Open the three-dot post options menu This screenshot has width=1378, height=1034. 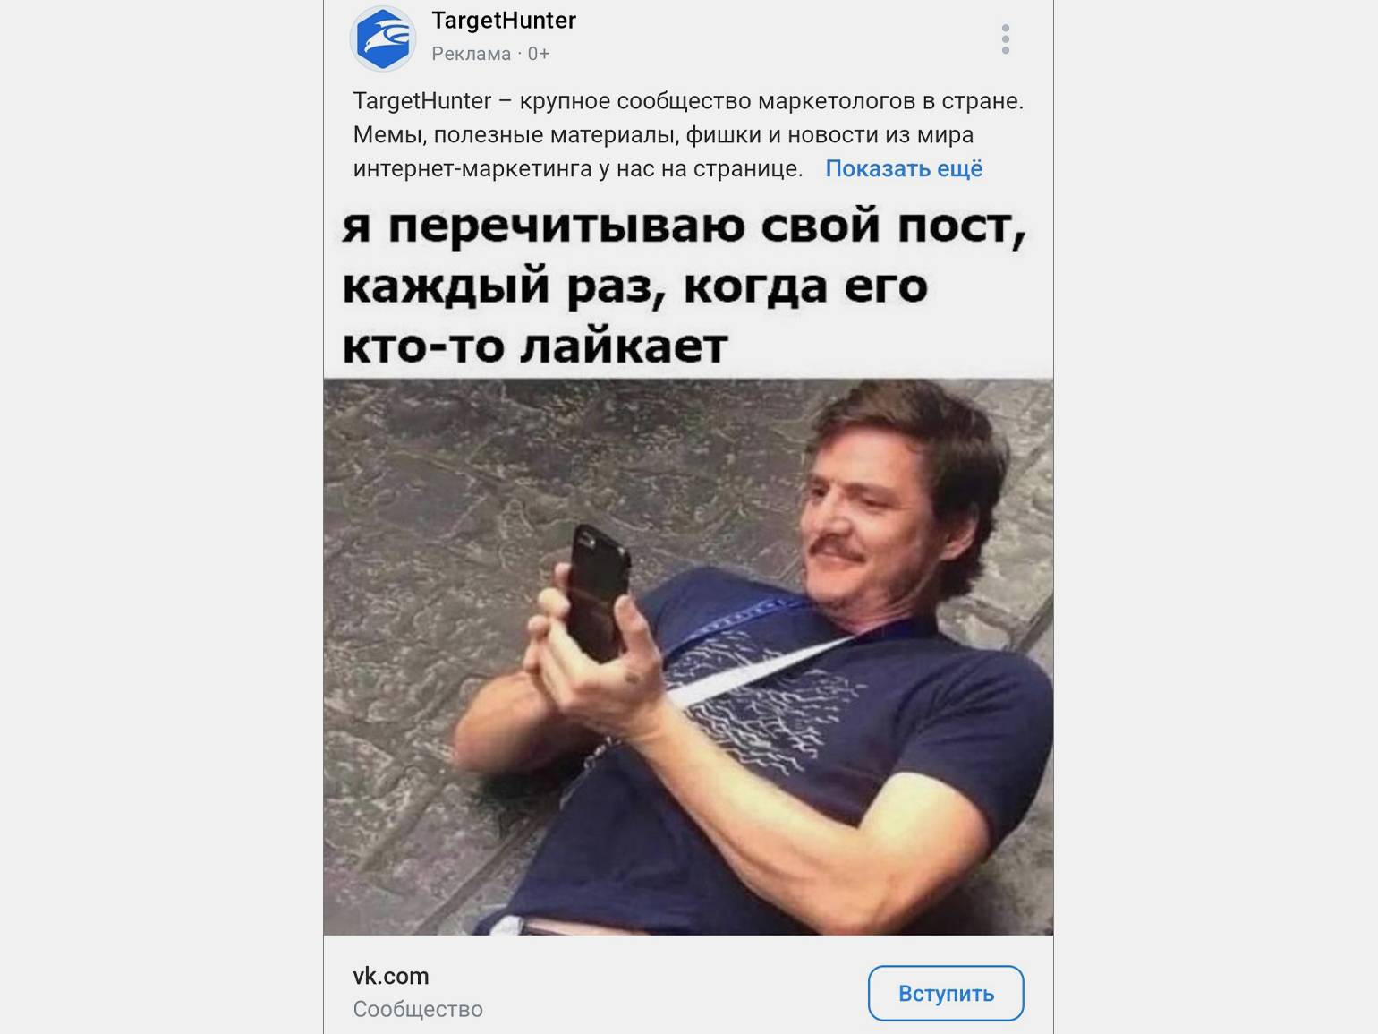(x=1006, y=39)
